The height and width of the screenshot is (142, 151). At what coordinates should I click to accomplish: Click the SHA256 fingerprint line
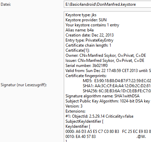117,91
